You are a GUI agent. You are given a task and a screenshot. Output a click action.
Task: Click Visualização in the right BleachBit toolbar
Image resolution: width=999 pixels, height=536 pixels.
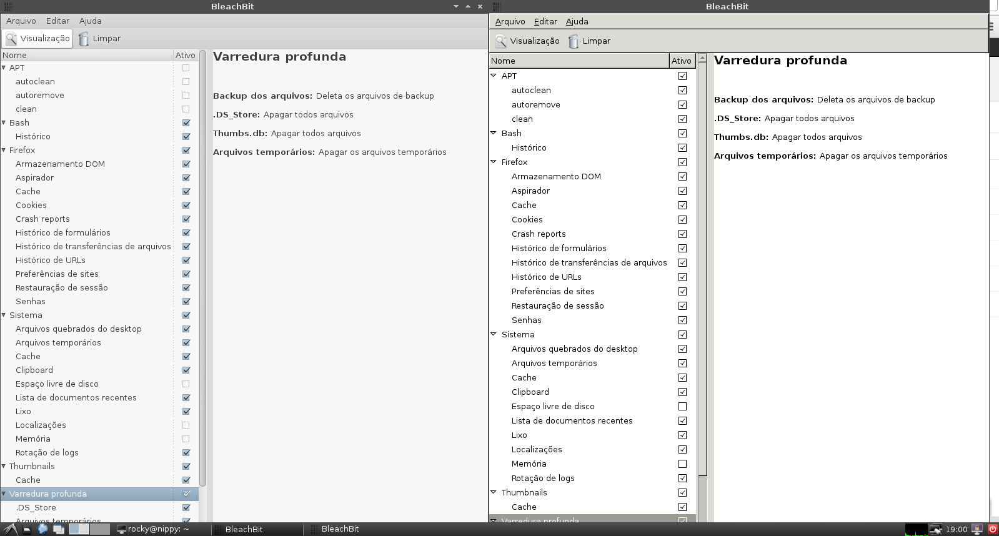(x=527, y=41)
